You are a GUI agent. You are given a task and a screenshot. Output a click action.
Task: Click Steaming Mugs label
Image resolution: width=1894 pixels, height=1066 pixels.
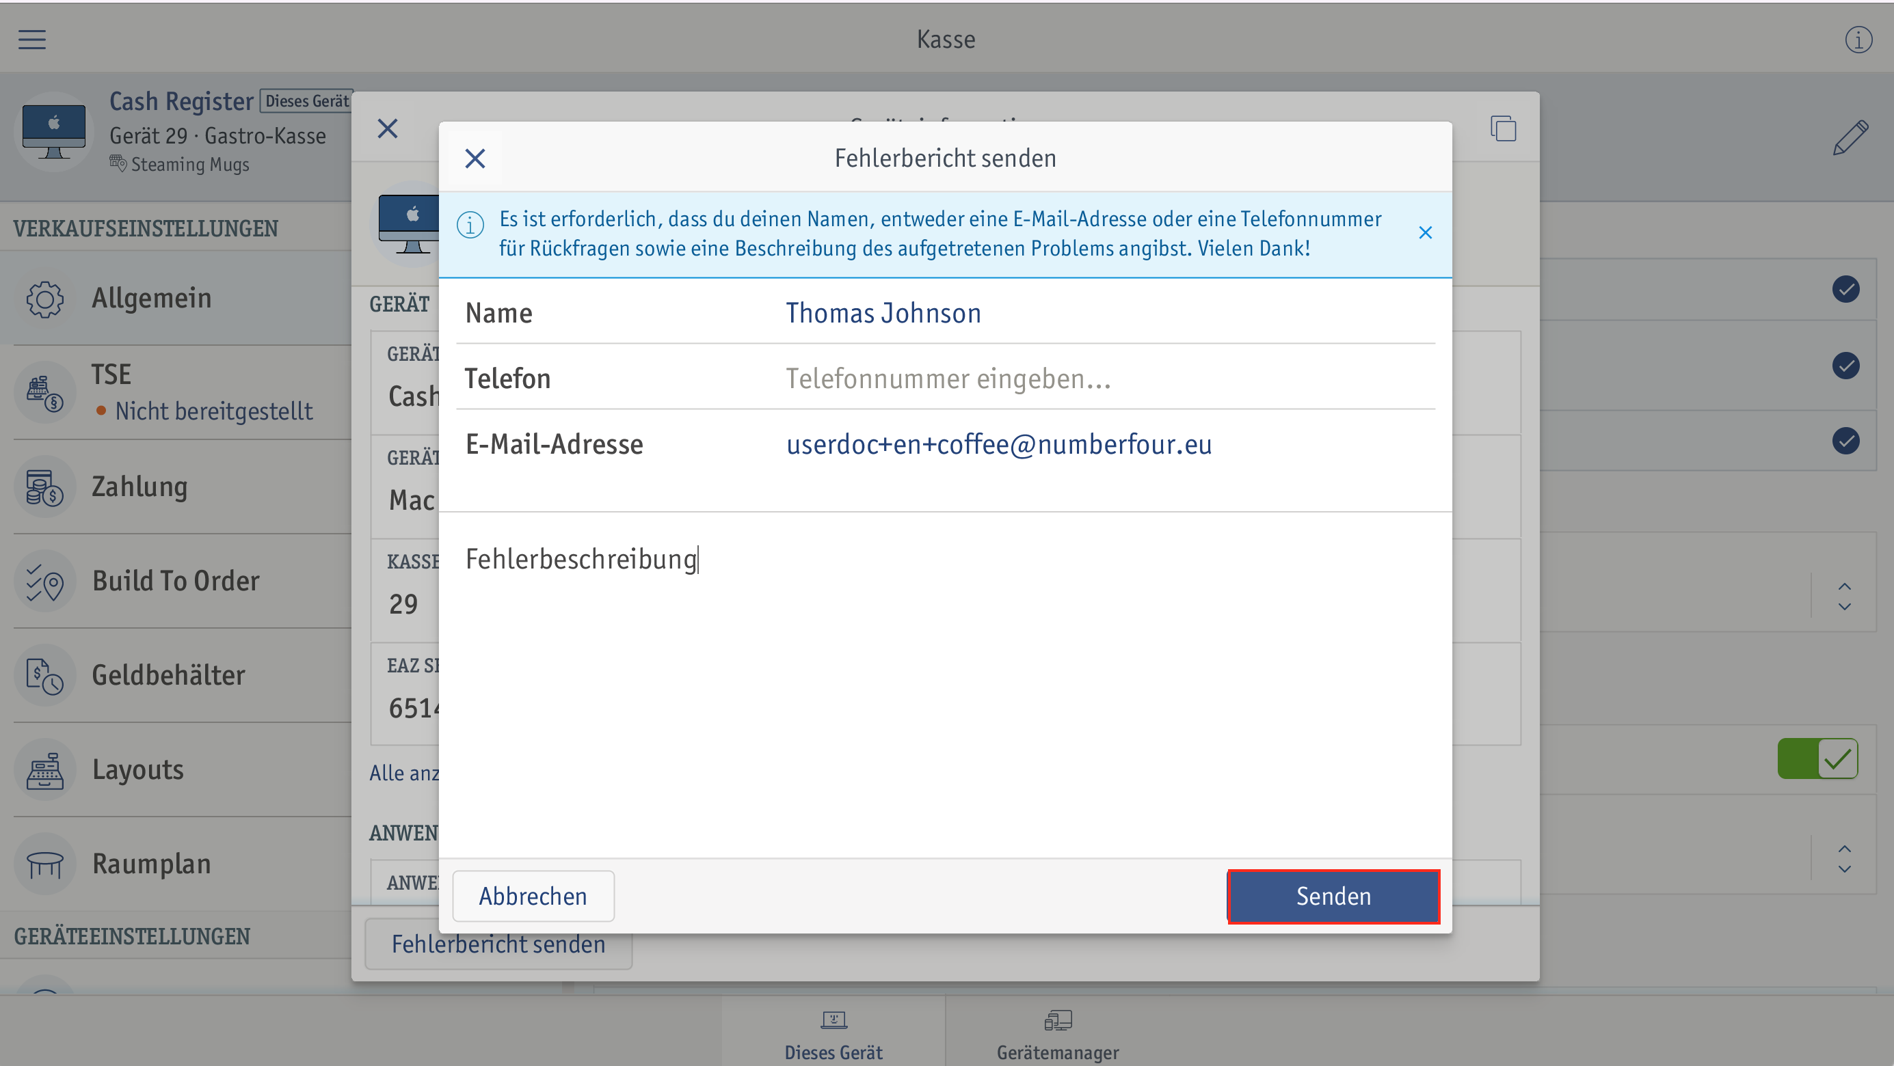tap(189, 165)
